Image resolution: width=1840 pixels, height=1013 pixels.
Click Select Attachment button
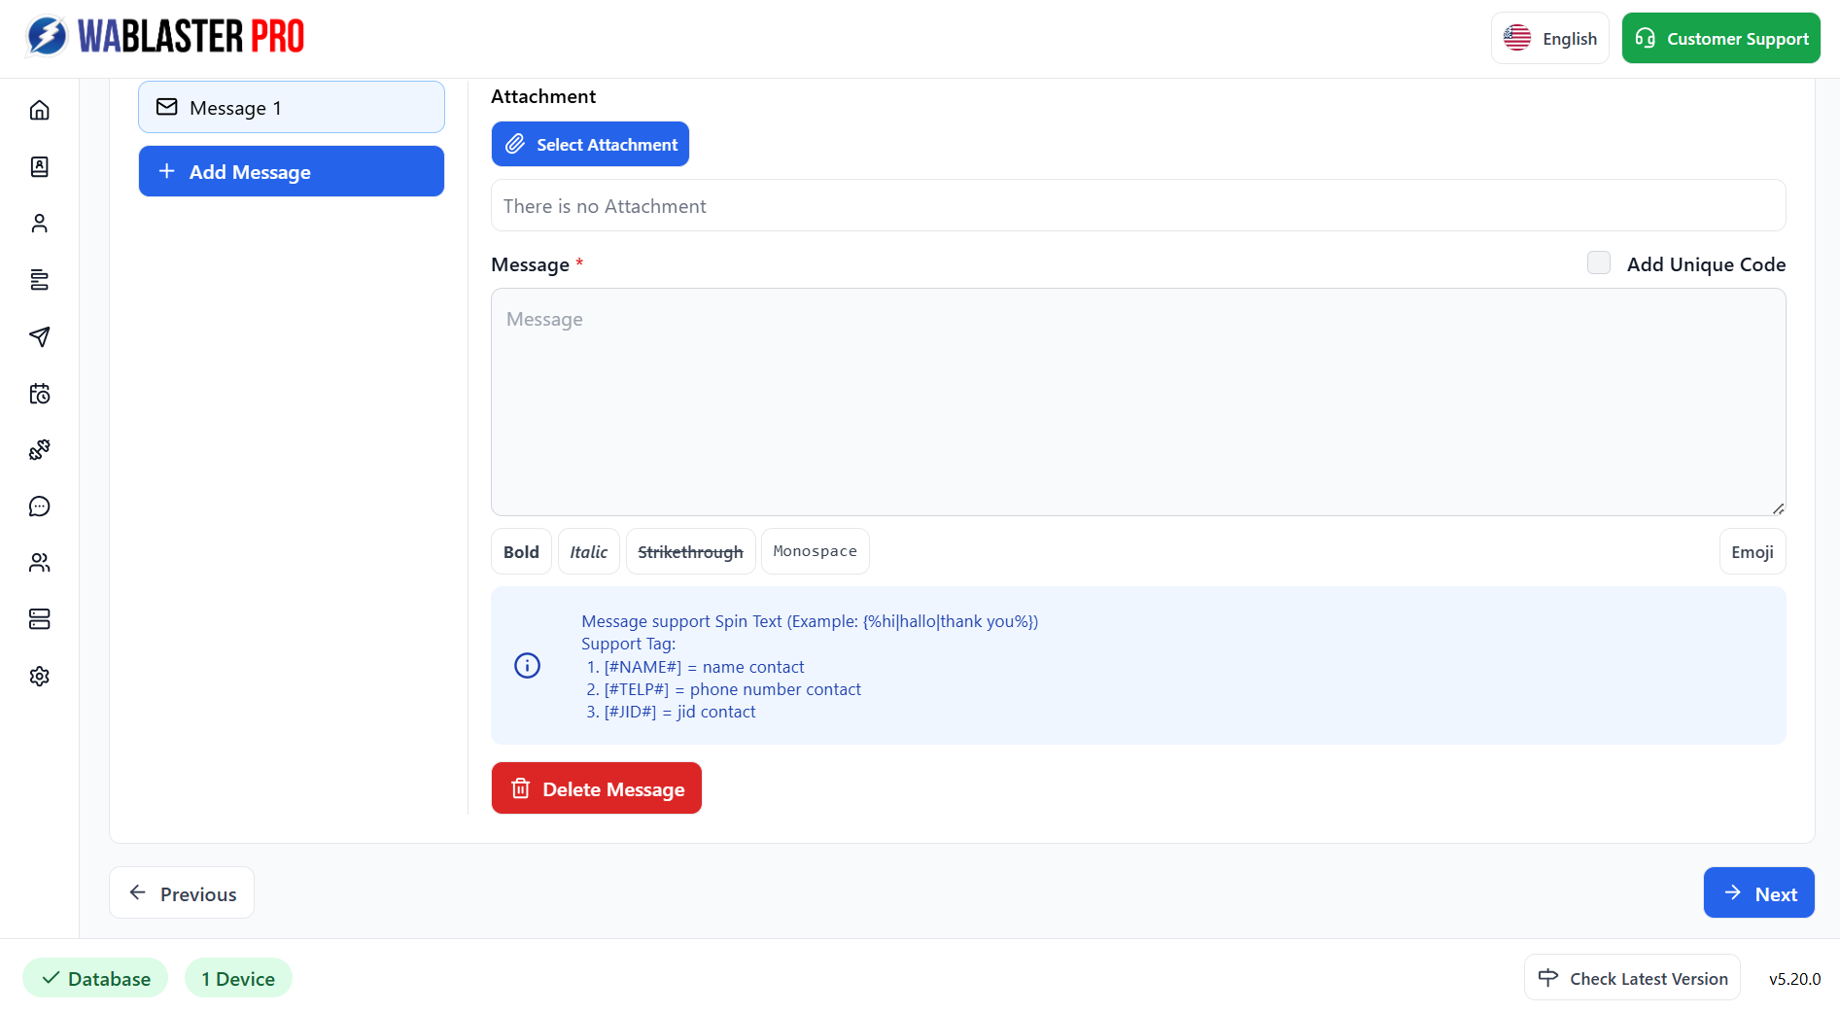pos(590,144)
